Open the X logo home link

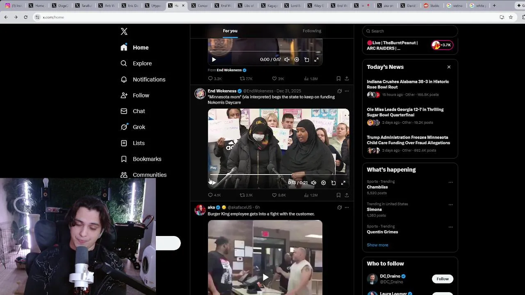point(124,32)
